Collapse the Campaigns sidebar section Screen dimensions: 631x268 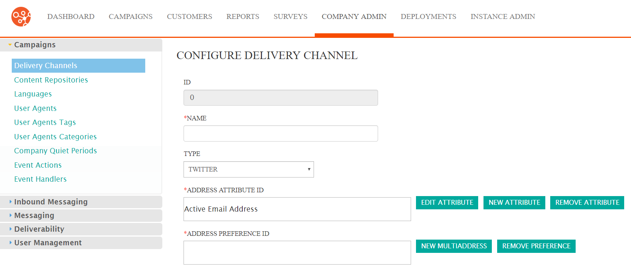(81, 45)
